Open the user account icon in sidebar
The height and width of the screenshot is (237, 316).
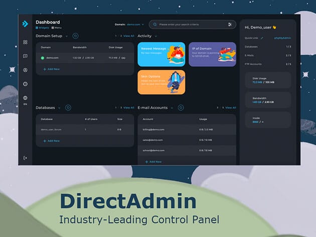25,70
